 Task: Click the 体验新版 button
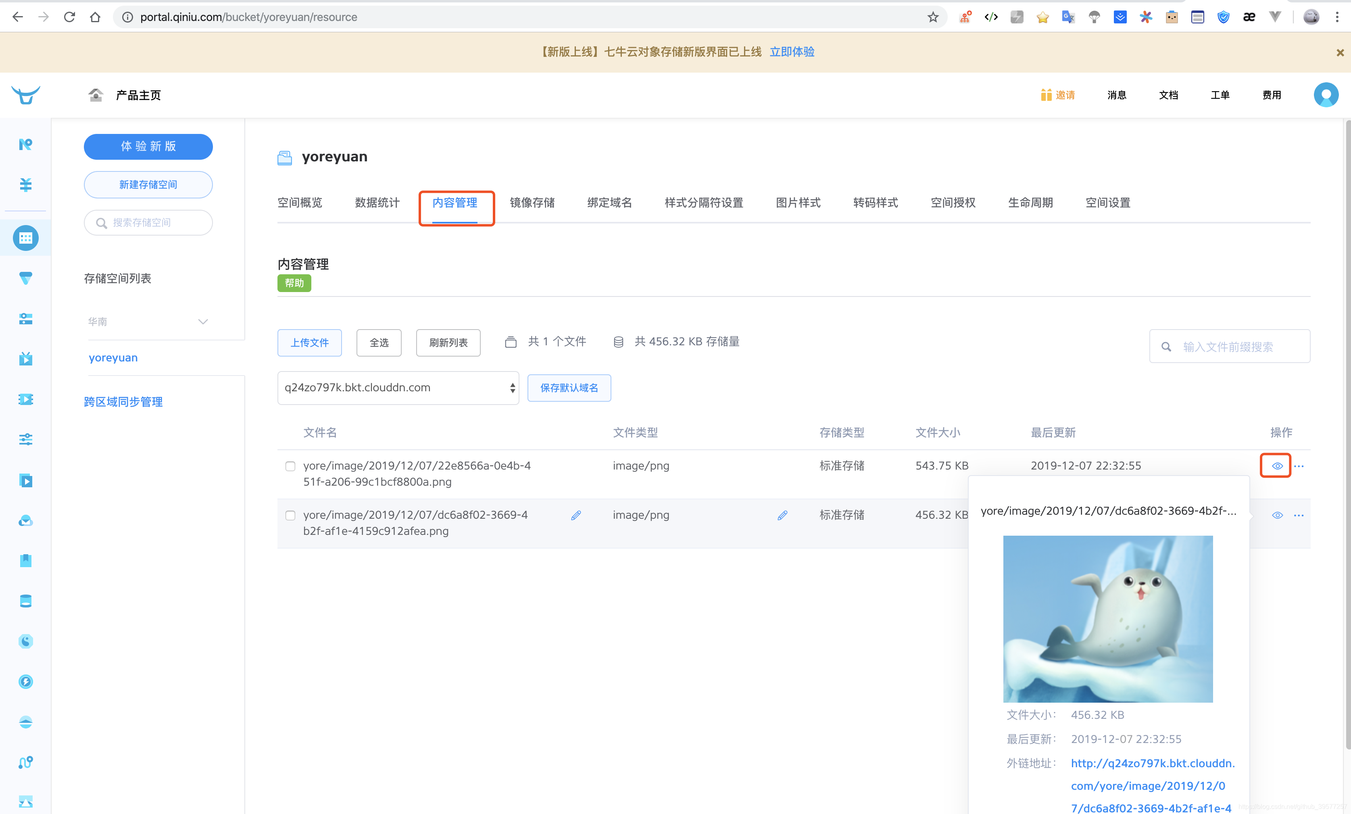click(148, 146)
